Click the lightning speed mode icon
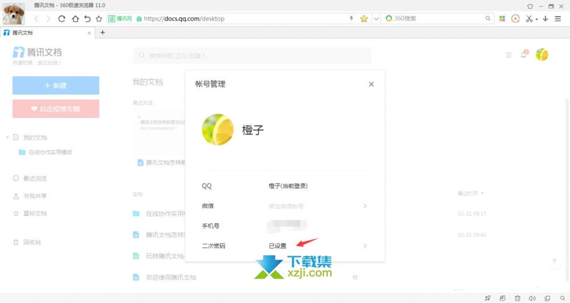Viewport: 570px width, 303px height. (x=352, y=18)
